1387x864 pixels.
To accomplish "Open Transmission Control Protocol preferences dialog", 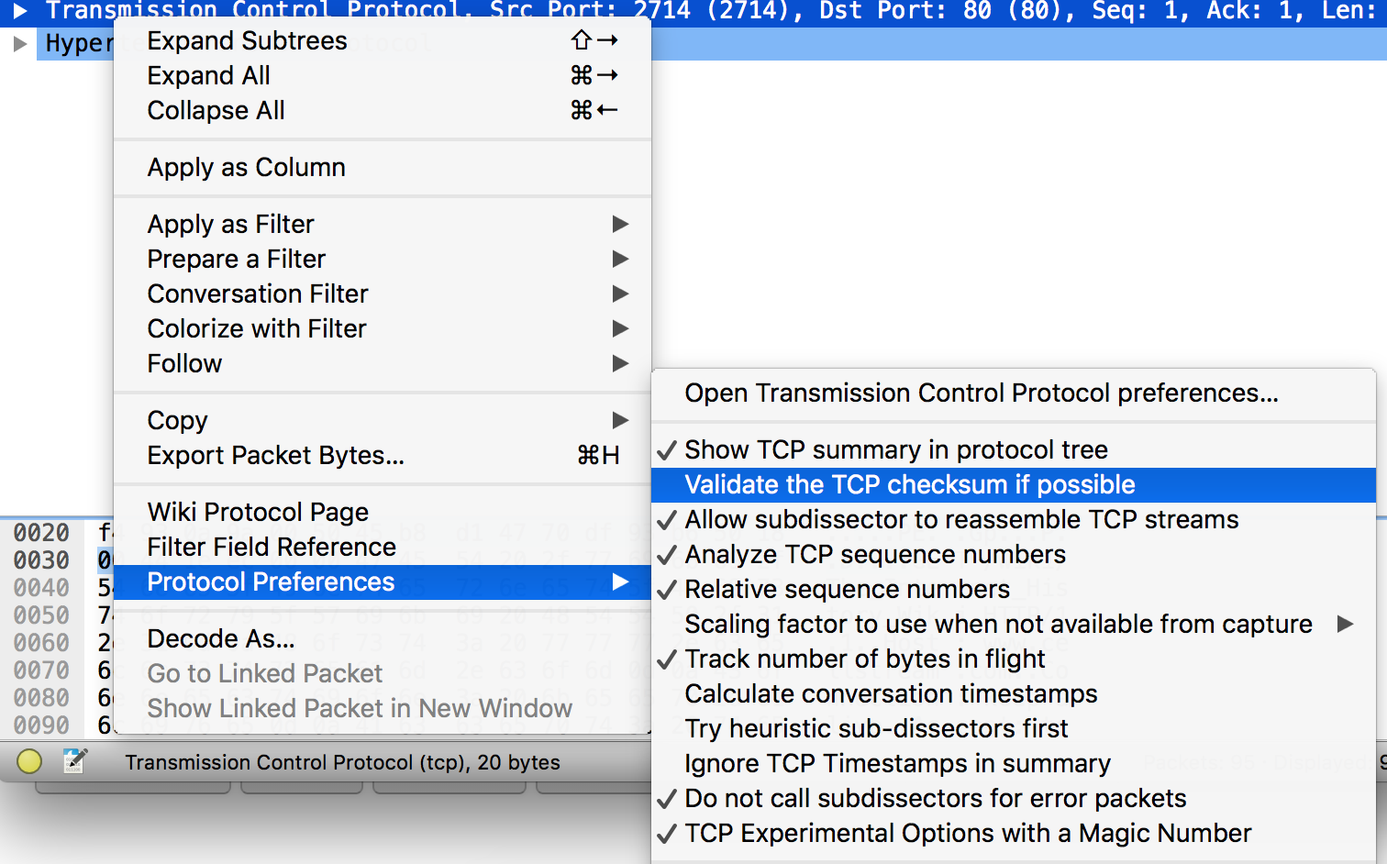I will click(x=981, y=393).
